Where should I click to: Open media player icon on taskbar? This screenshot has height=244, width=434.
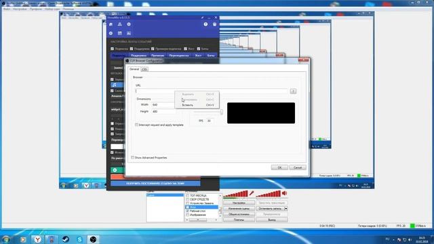(23, 239)
